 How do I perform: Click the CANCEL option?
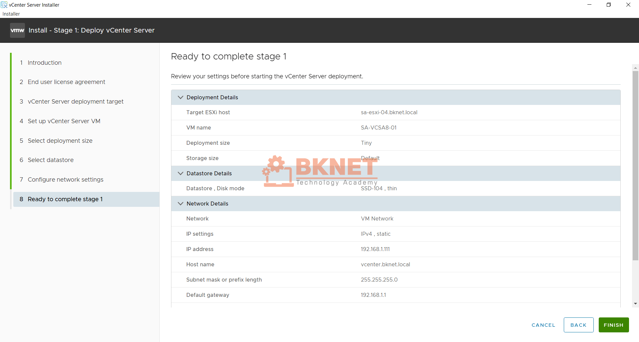coord(543,325)
